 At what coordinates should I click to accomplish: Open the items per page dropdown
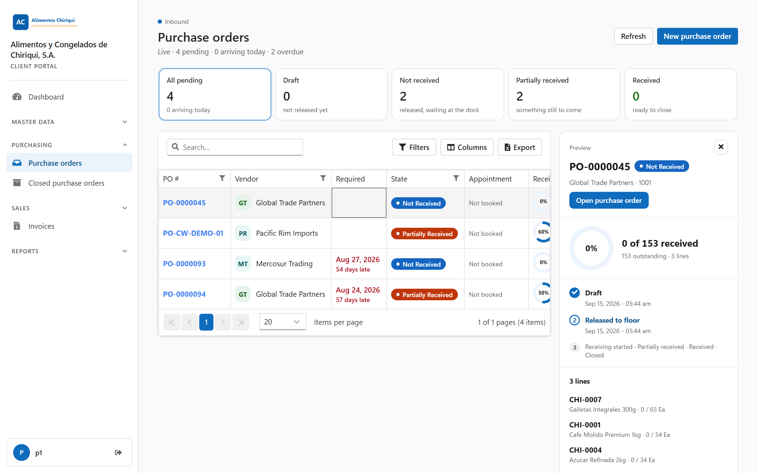click(282, 322)
